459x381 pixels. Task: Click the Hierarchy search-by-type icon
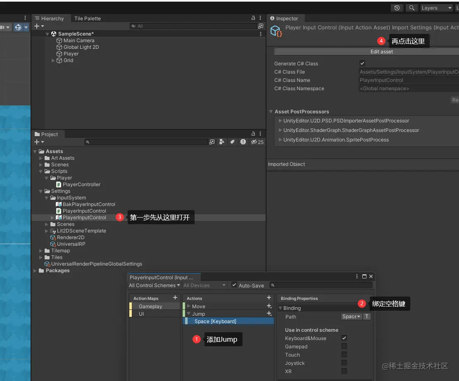click(261, 26)
